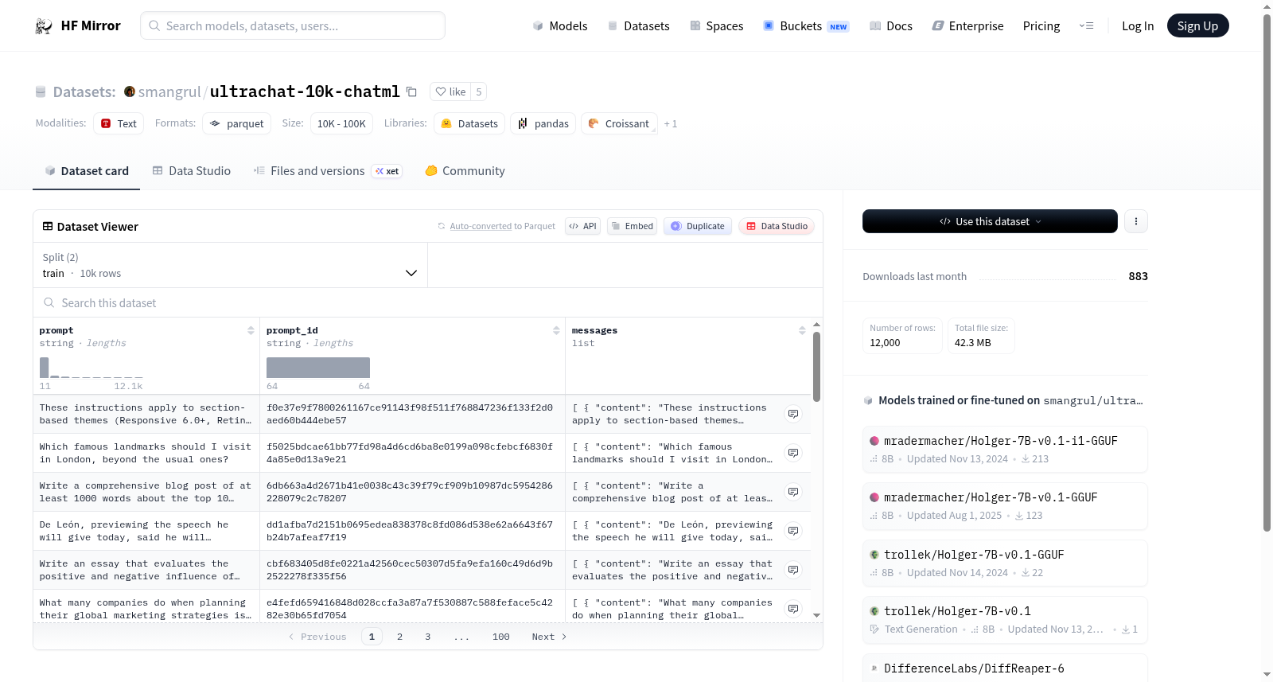The image size is (1273, 682).
Task: Switch to the Data Studio tab
Action: coord(192,171)
